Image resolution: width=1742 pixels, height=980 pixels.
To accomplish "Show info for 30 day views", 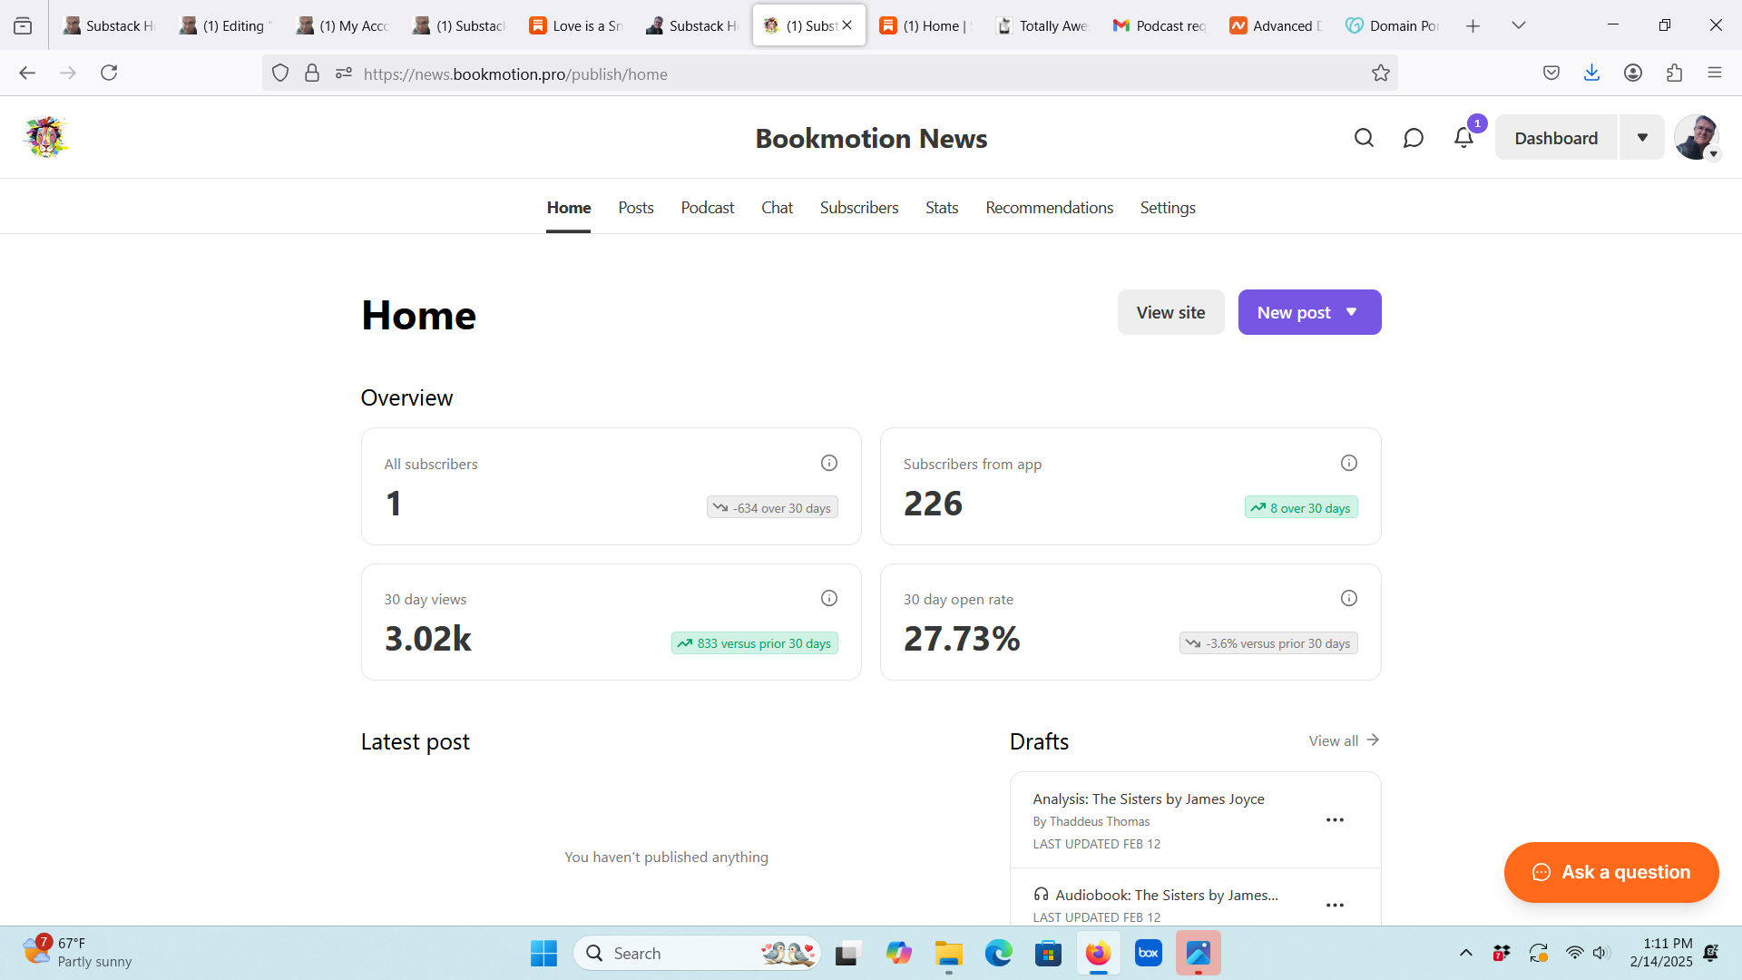I will (x=829, y=598).
